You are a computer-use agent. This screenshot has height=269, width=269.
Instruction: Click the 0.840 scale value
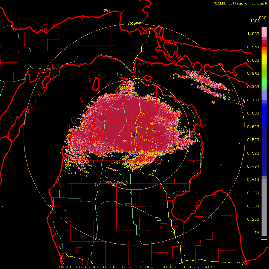coord(253,74)
